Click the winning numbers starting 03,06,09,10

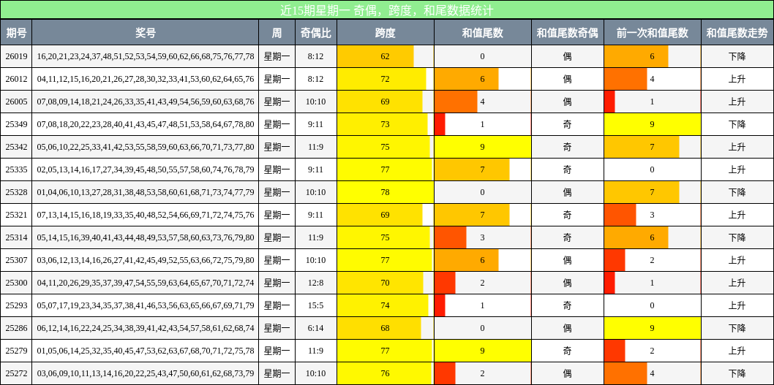[x=146, y=373]
